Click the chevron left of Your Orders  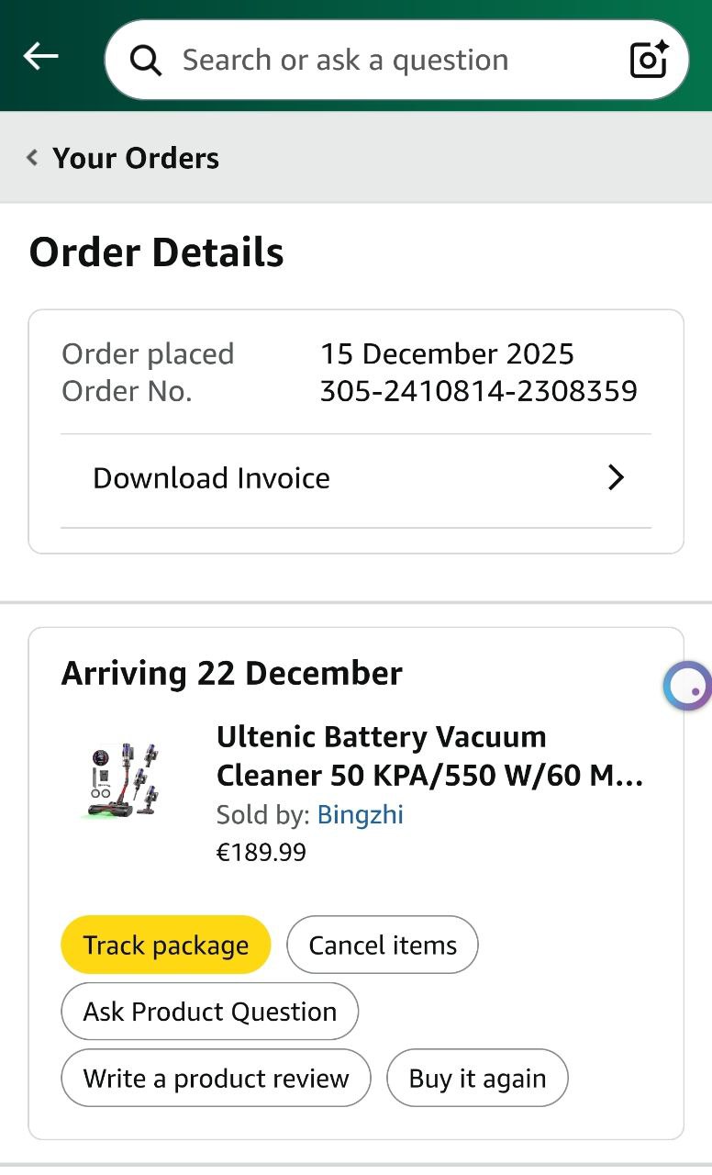pyautogui.click(x=33, y=158)
